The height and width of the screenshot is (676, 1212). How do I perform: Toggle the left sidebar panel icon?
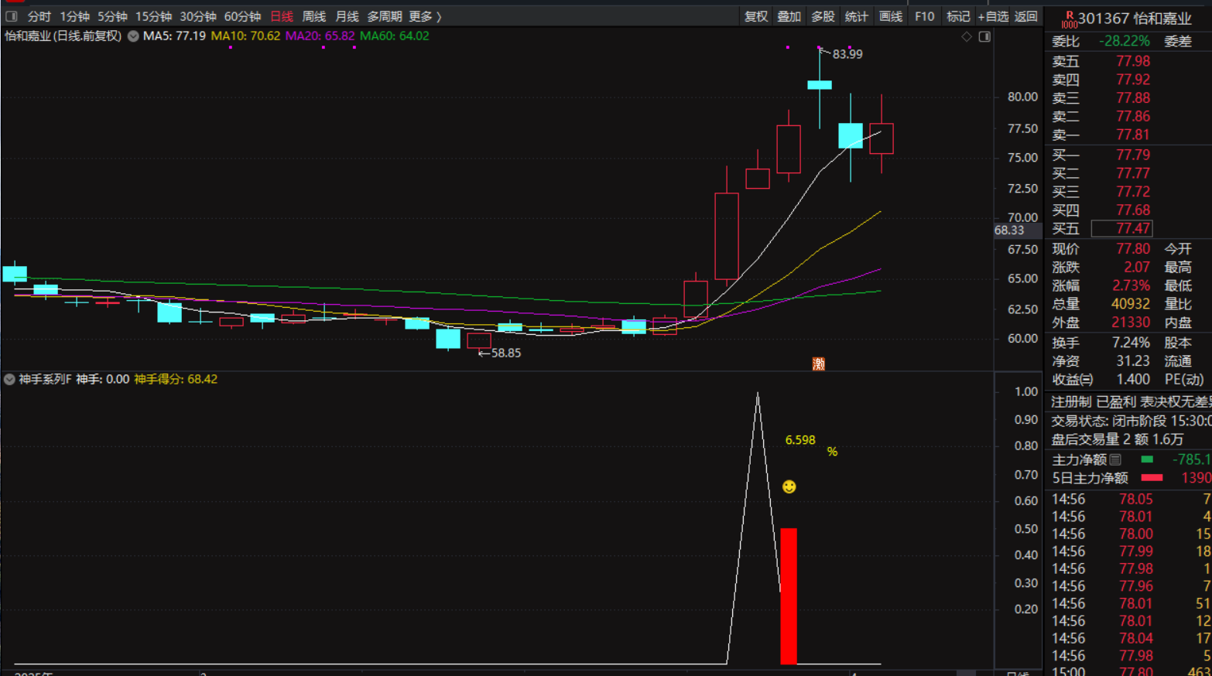(x=12, y=16)
